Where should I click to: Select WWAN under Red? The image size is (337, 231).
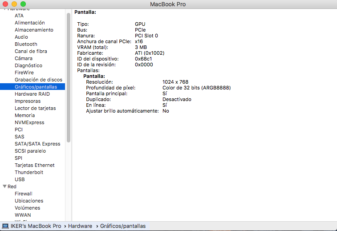point(23,215)
